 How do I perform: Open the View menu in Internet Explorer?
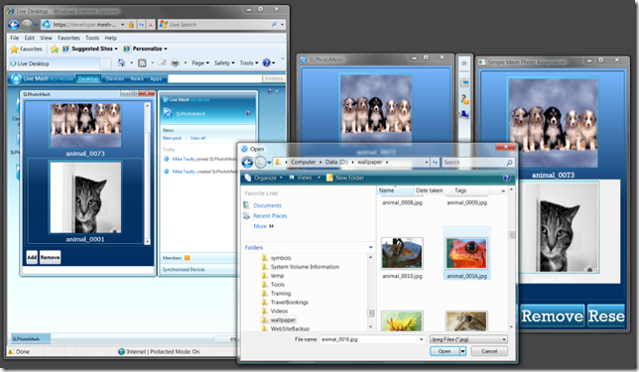46,38
